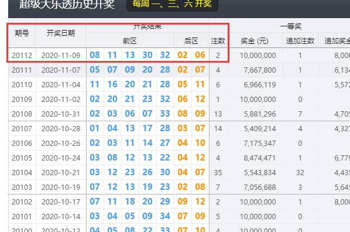Screen dimensions: 350x232
Task: Click the 后区 column header
Action: click(191, 41)
